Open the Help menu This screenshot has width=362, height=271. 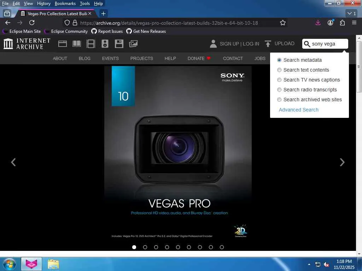(x=98, y=4)
